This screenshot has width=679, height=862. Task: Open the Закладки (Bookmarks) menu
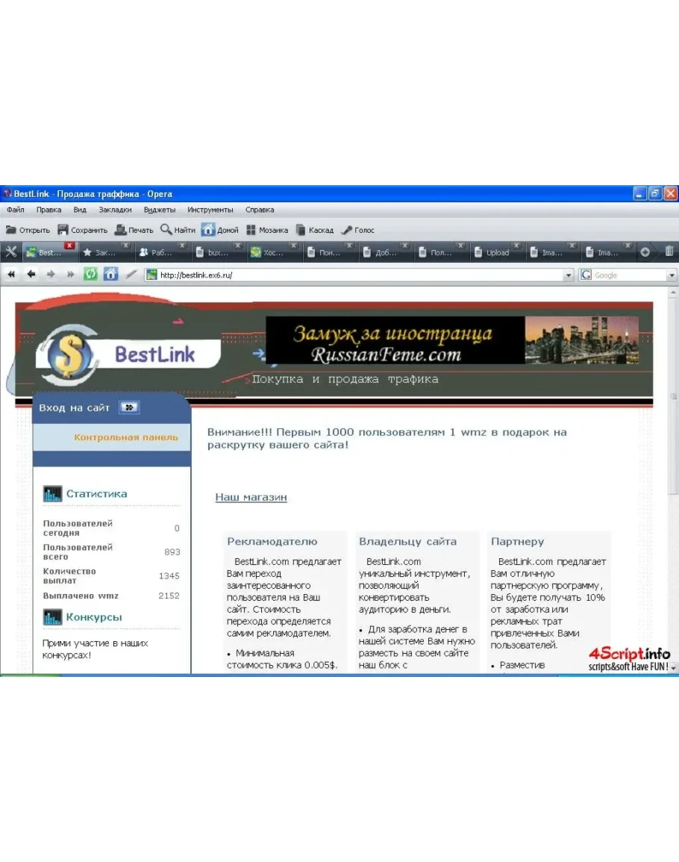115,210
